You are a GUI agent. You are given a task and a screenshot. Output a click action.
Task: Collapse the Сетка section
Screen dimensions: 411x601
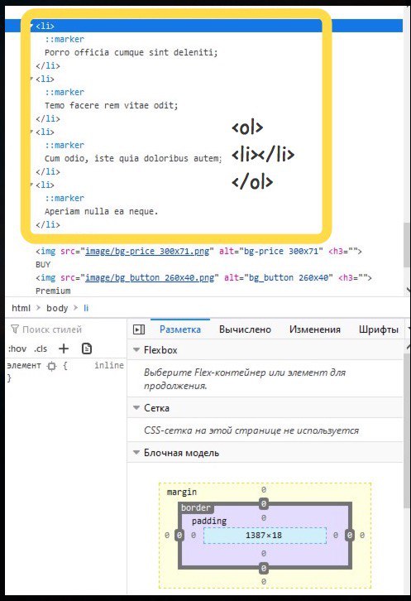pyautogui.click(x=136, y=407)
